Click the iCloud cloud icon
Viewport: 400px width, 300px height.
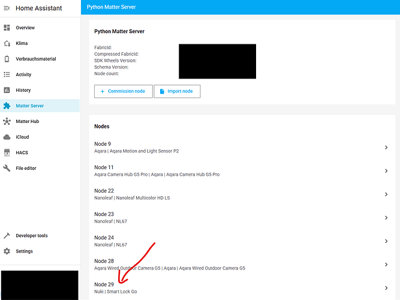click(x=7, y=137)
